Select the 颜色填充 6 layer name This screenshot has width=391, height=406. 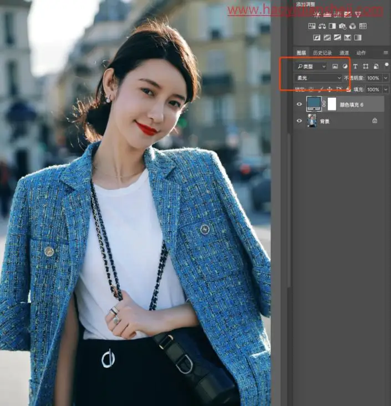pos(352,104)
